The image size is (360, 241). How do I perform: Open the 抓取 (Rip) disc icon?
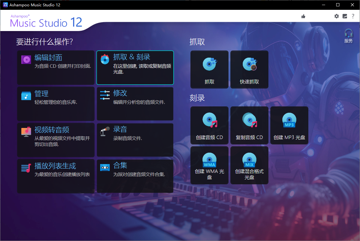pos(209,65)
